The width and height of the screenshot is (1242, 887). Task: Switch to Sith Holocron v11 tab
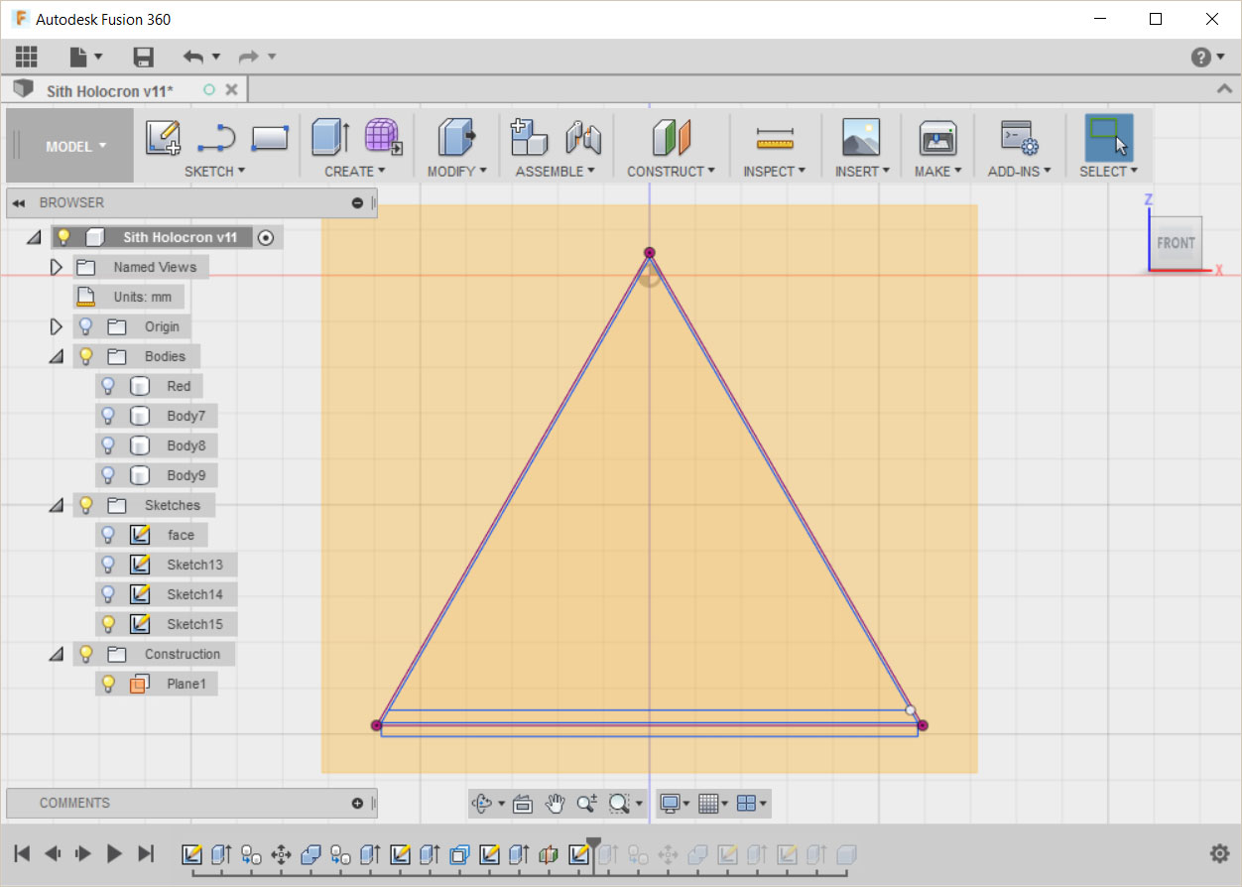[x=109, y=90]
